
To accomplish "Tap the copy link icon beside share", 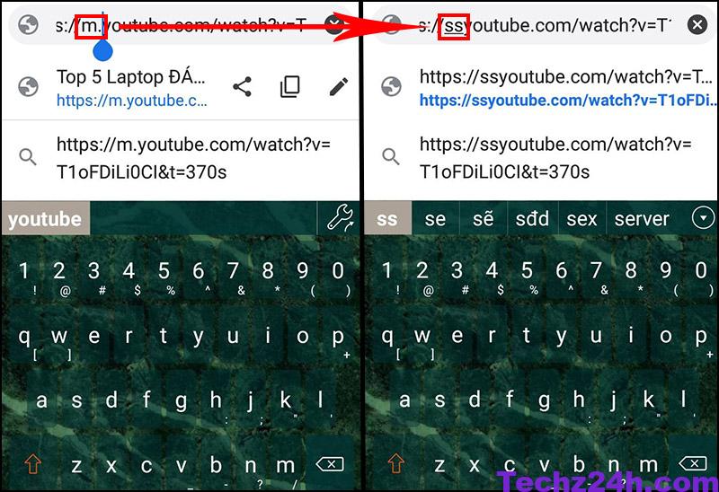I will (289, 86).
